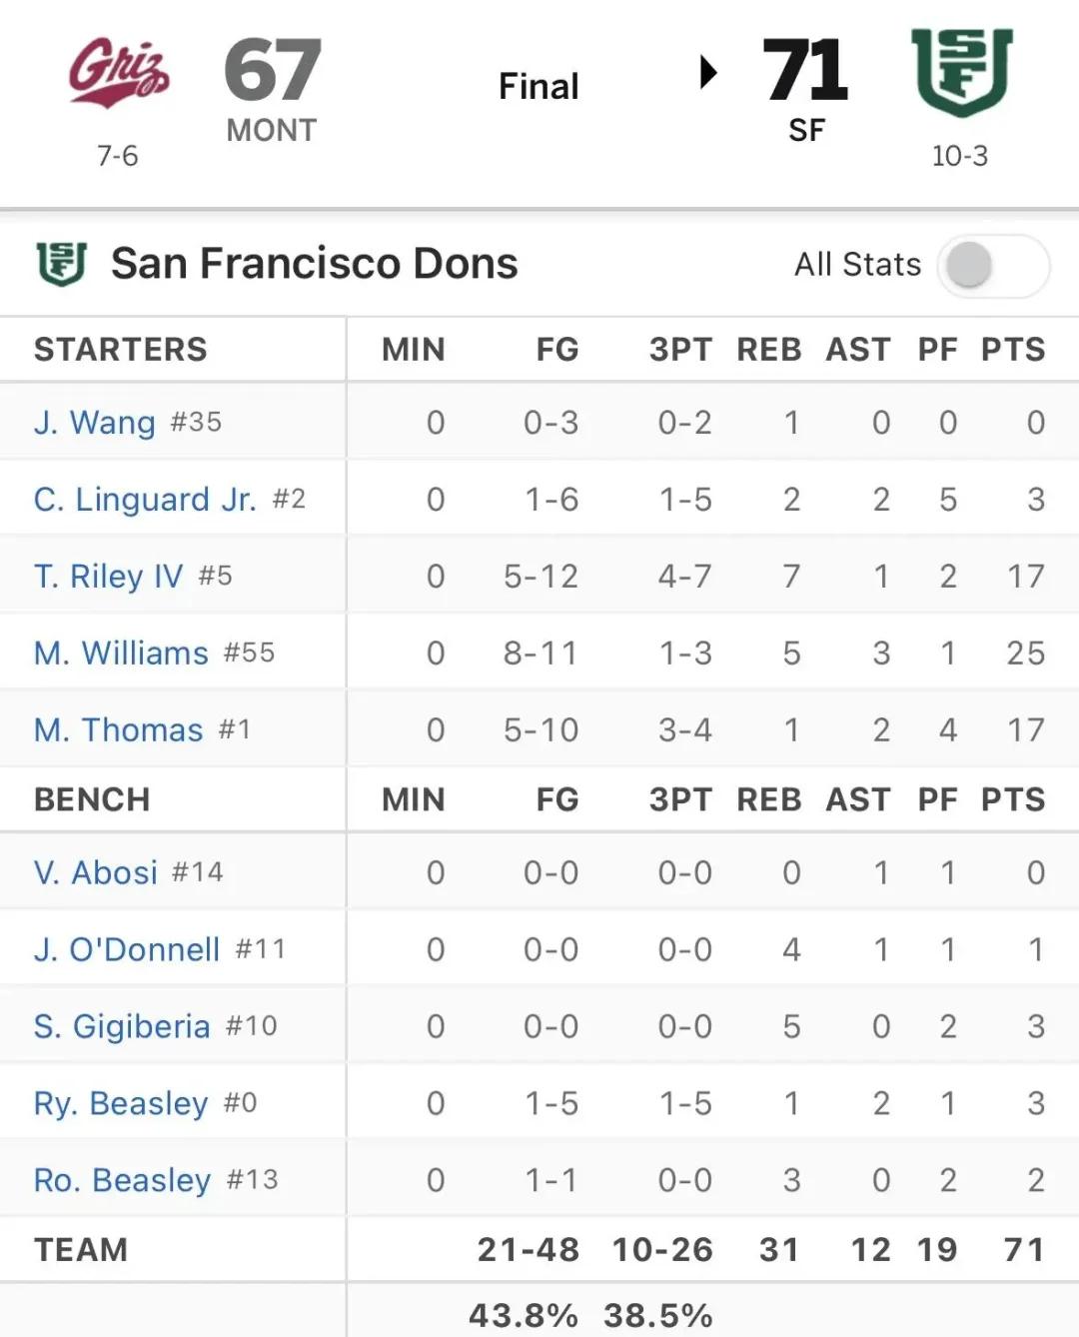View M. Williams #55 profile

(x=154, y=654)
